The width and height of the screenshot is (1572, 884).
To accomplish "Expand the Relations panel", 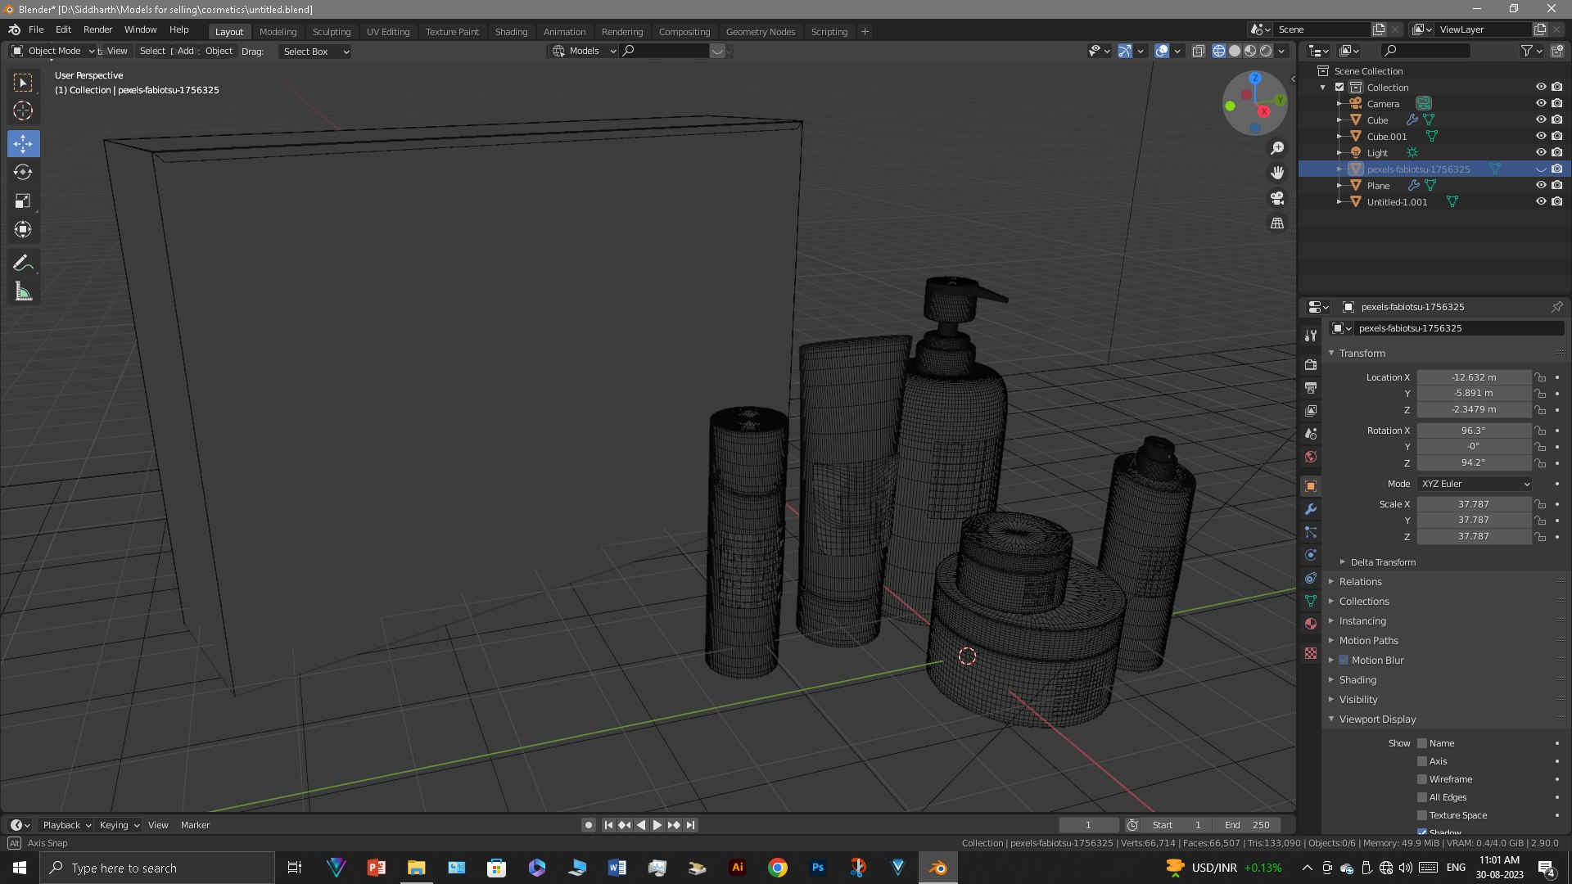I will coord(1360,581).
